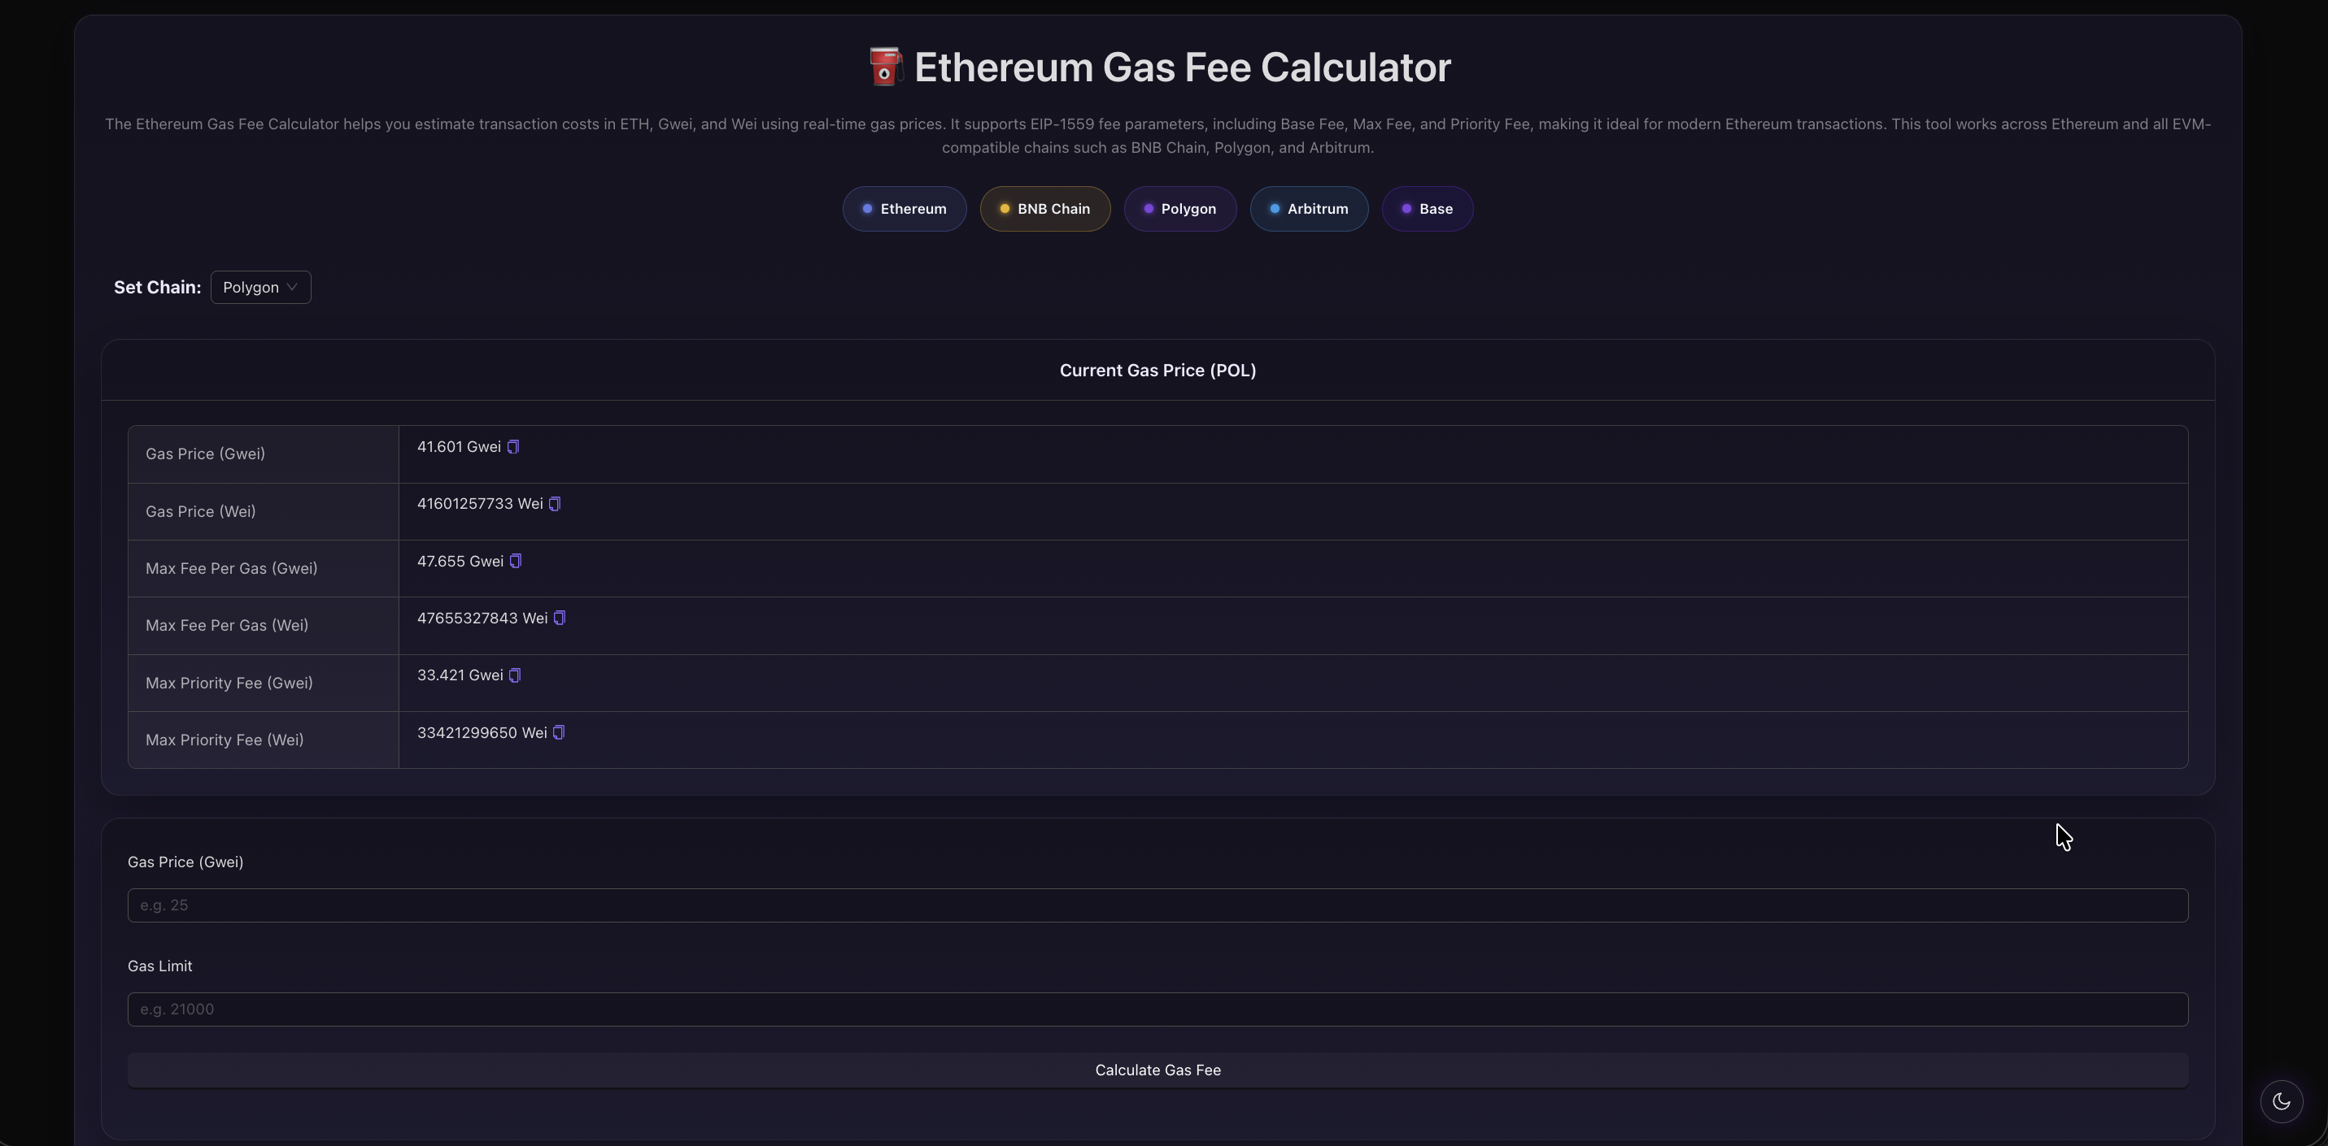Open the Set Chain dropdown
Viewport: 2328px width, 1146px height.
[x=260, y=287]
